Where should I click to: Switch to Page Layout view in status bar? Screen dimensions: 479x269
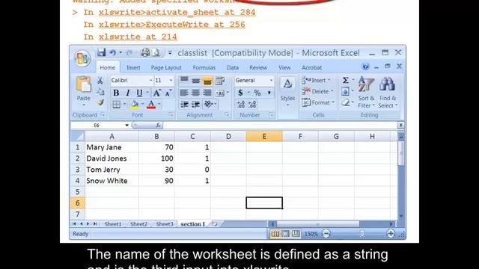pos(285,234)
